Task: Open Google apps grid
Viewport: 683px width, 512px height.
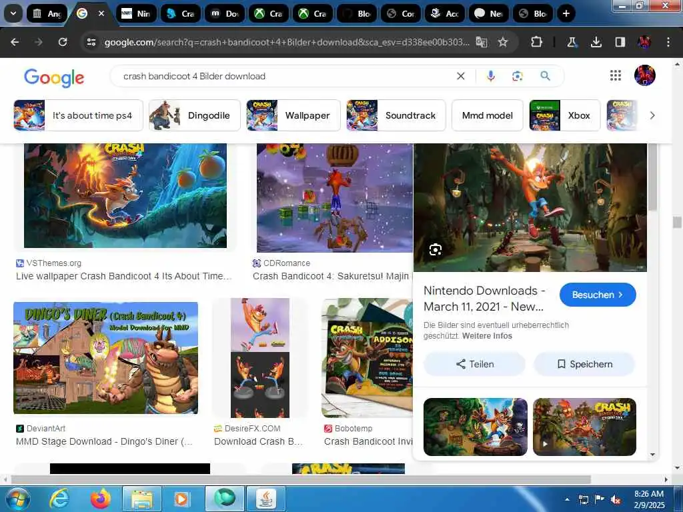Action: coord(616,75)
